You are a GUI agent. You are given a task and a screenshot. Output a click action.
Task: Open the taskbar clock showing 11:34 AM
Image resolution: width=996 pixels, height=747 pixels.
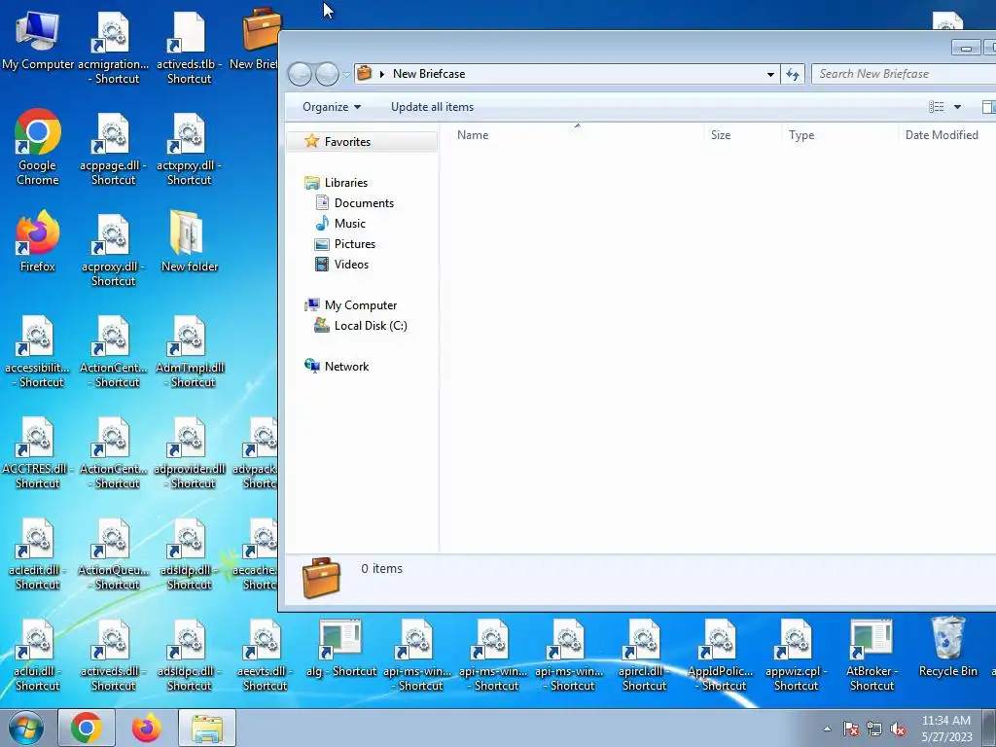point(946,728)
